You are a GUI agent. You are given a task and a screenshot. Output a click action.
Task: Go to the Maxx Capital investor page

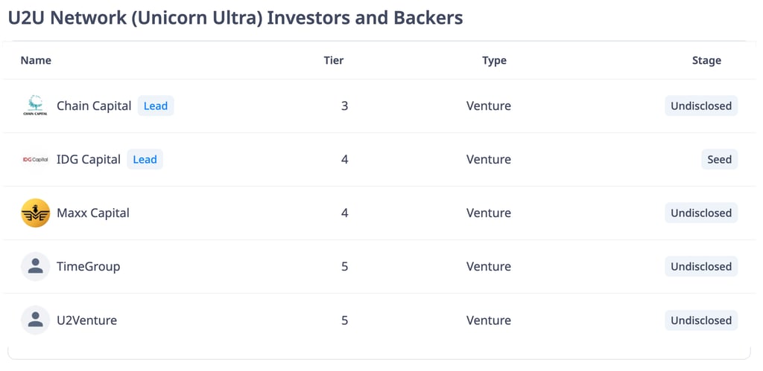pyautogui.click(x=93, y=213)
